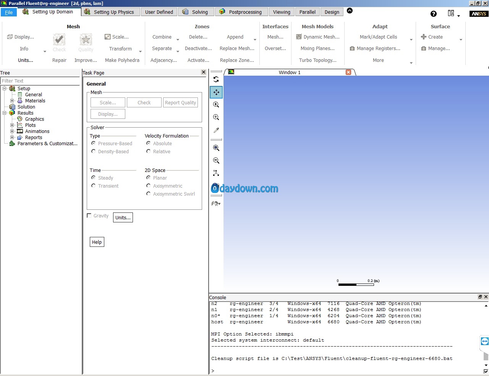Open Dynamic Mesh... settings
Viewport: 489px width, 376px height.
coord(318,37)
